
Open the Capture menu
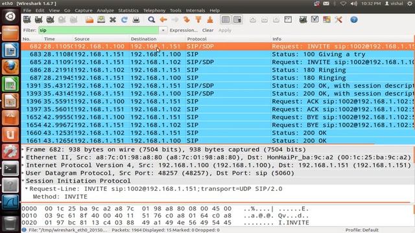[x=84, y=10]
